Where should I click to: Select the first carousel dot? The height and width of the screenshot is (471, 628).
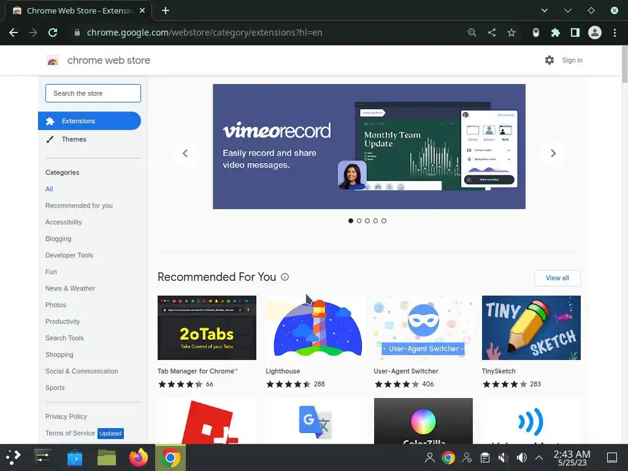[351, 221]
